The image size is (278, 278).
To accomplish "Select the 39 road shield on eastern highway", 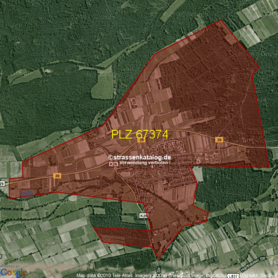I will click(x=219, y=139).
